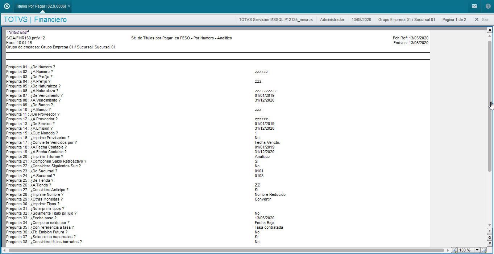Click the TOTVS logo icon
This screenshot has width=494, height=254.
pos(7,6)
